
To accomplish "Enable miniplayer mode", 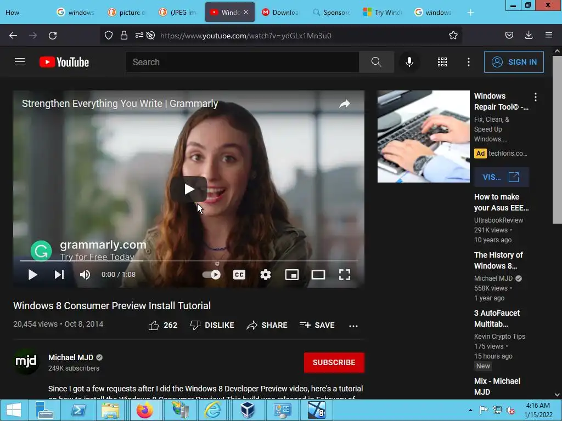I will coord(292,275).
